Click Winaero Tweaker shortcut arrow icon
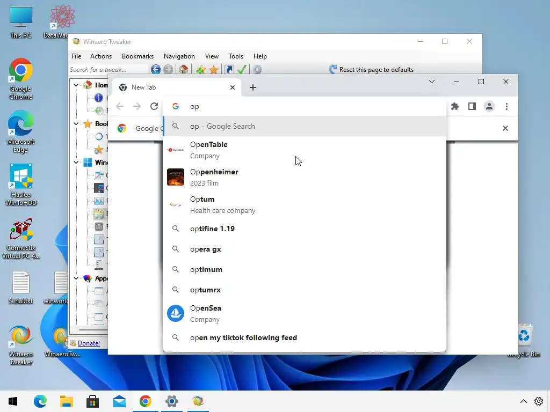The image size is (550, 412). [x=229, y=69]
